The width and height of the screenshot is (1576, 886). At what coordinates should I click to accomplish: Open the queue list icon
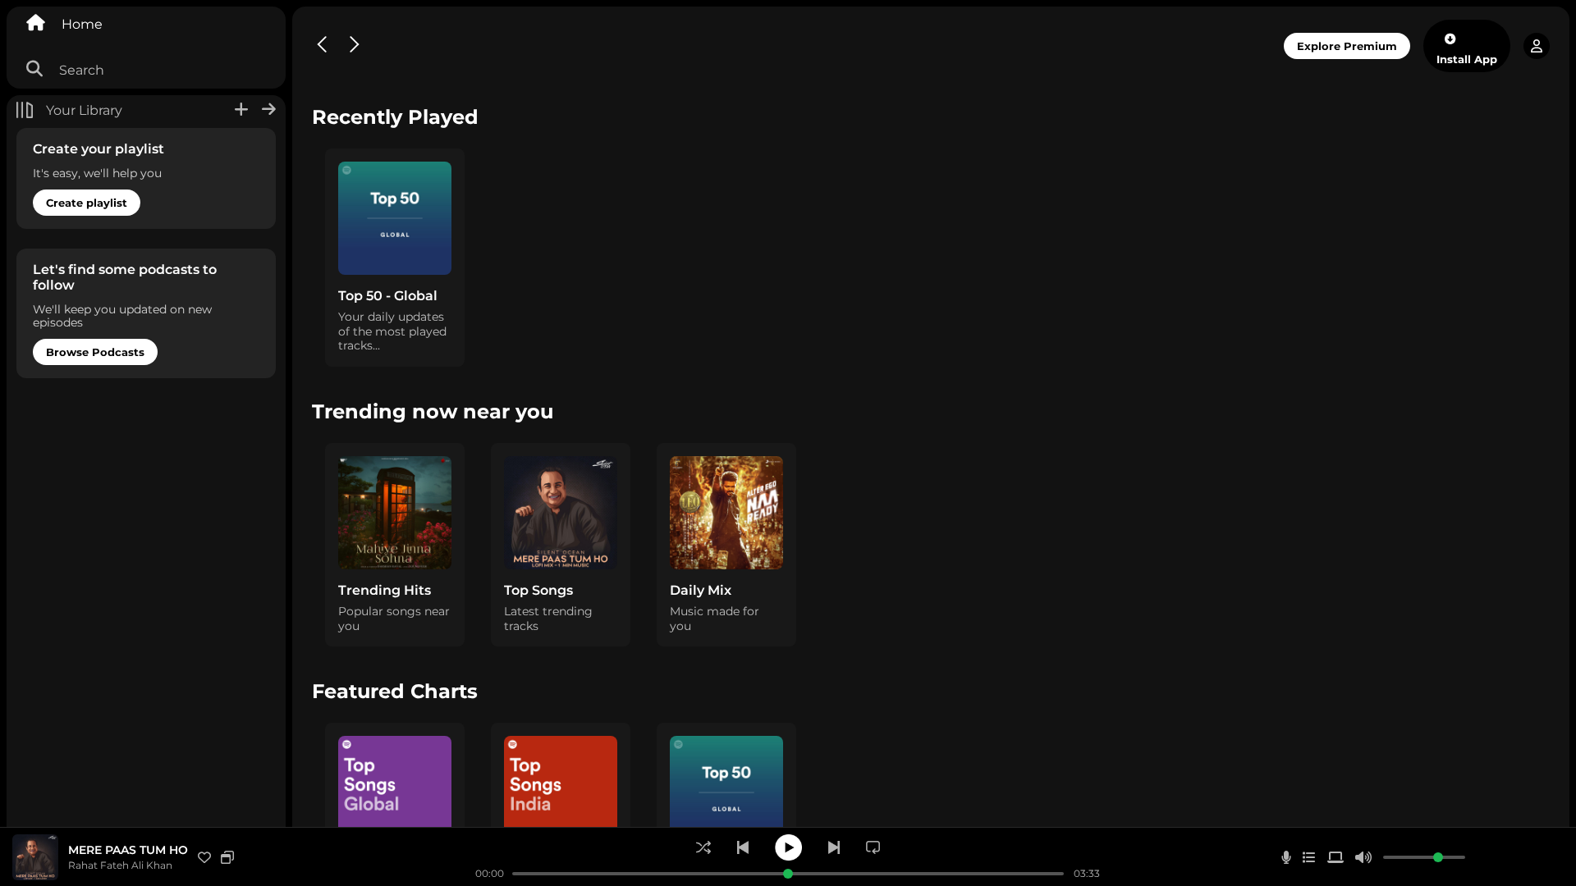pos(1309,857)
